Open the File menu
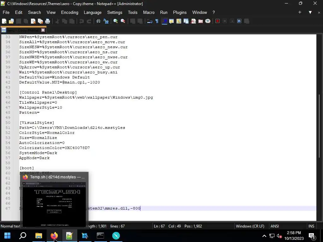The height and width of the screenshot is (242, 323). [6, 12]
